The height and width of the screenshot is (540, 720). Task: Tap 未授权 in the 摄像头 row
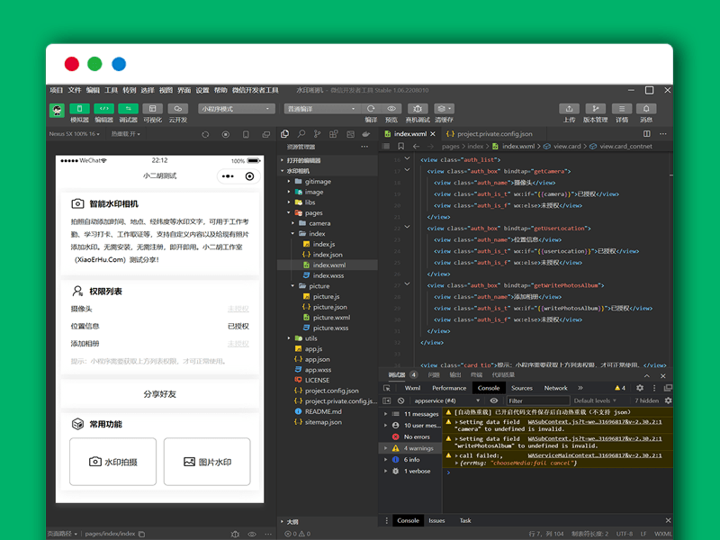click(238, 309)
